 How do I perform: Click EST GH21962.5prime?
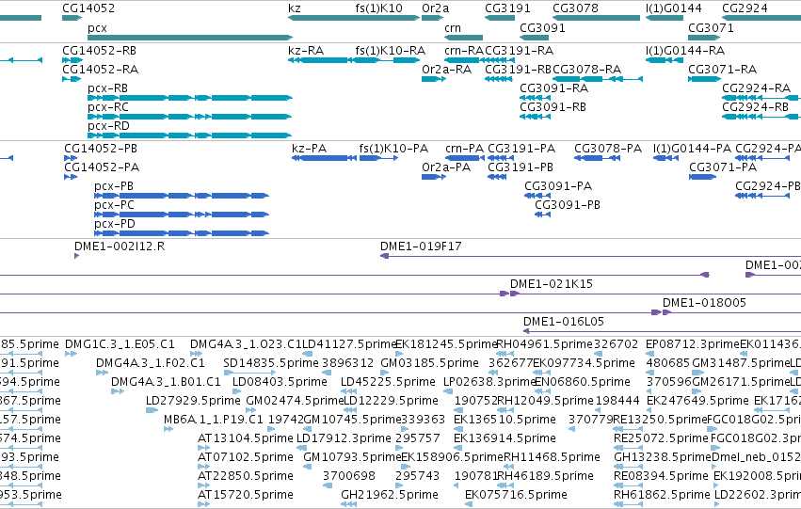(x=349, y=505)
